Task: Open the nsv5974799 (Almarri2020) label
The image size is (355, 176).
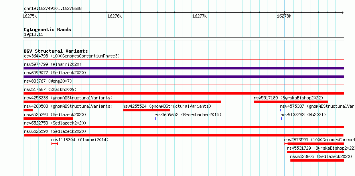Action: 53,64
